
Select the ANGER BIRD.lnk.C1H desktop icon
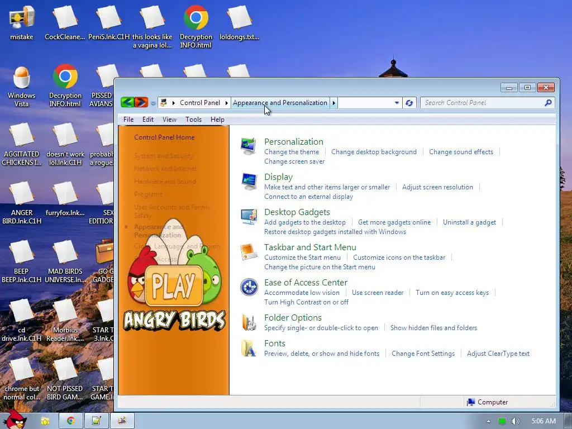click(x=22, y=203)
